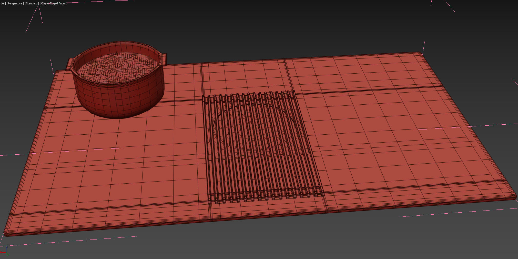The image size is (518, 259).
Task: Click the XYZ axis tripod indicator
Action: (x=4, y=251)
